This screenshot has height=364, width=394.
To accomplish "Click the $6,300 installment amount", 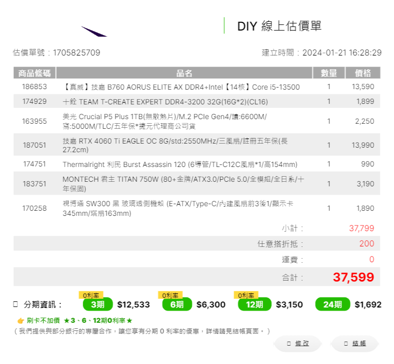I will [x=211, y=304].
